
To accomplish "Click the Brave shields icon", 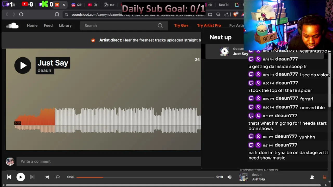I will click(235, 15).
